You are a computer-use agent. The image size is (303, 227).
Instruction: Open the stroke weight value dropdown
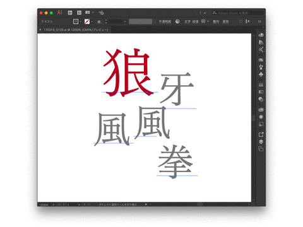click(x=125, y=21)
